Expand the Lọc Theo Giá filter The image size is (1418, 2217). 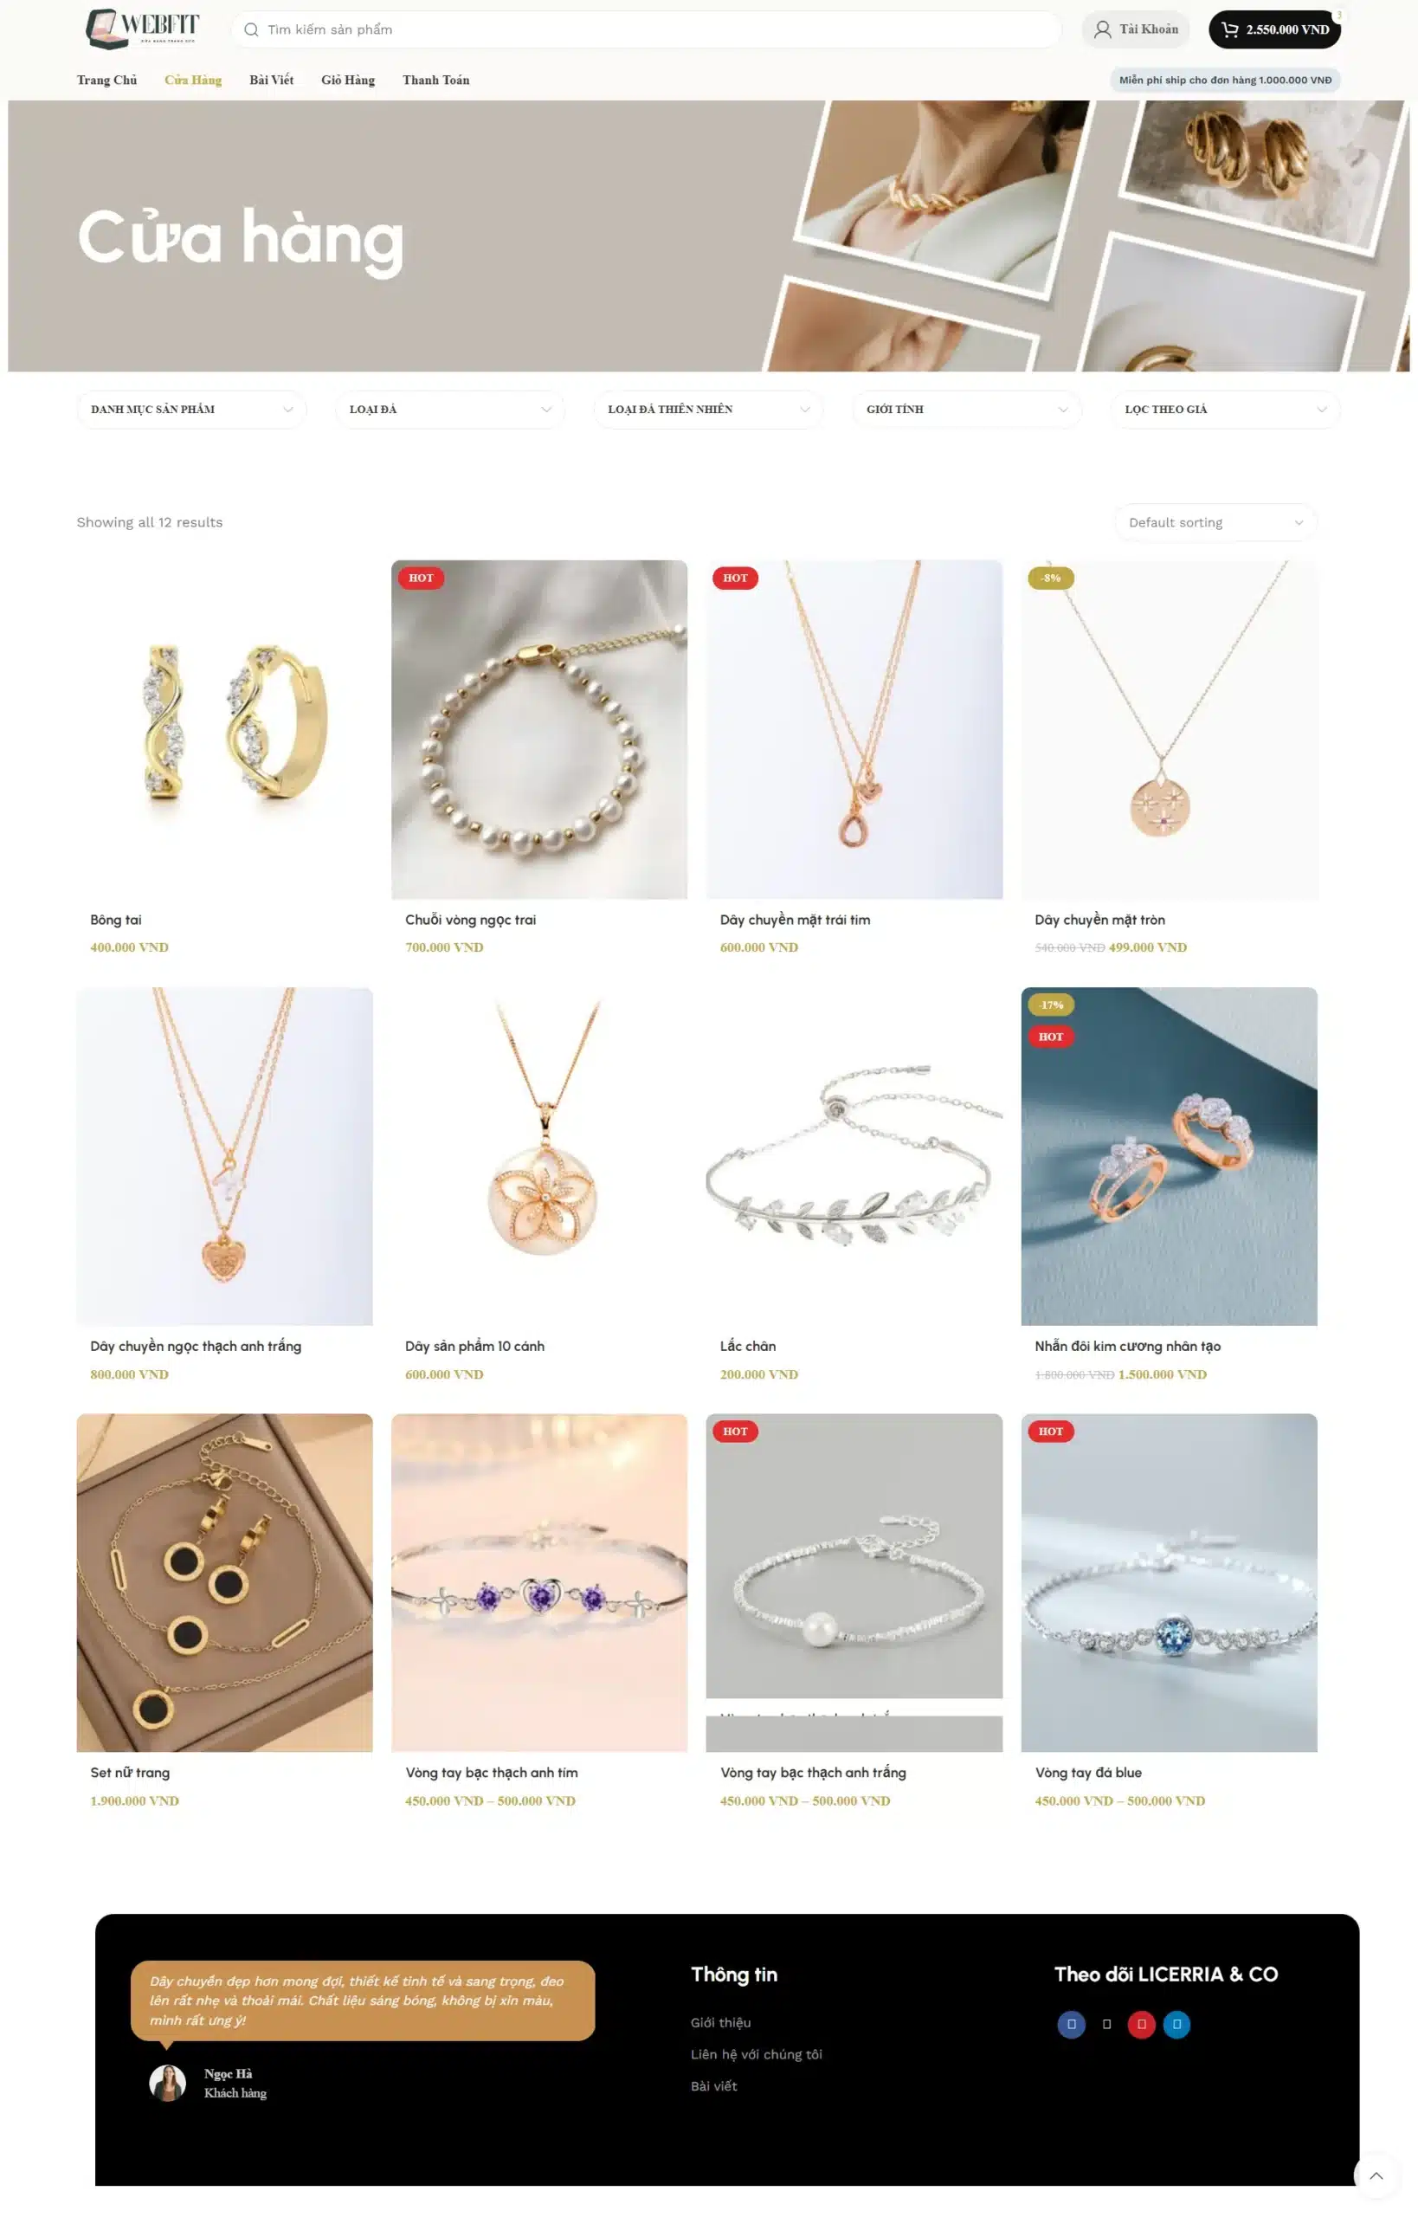(x=1225, y=409)
